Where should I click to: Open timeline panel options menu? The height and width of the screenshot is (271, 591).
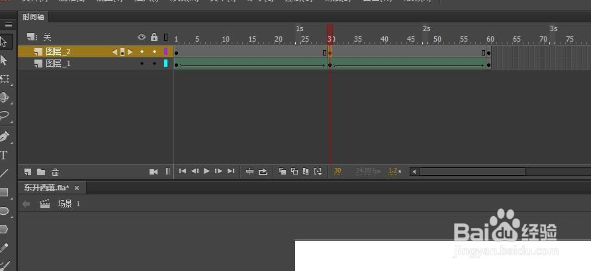pyautogui.click(x=9, y=25)
